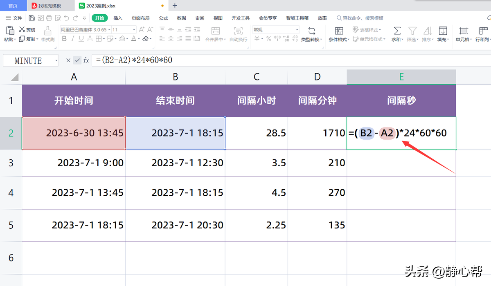491x286 pixels.
Task: Click the new tab plus button
Action: [175, 6]
